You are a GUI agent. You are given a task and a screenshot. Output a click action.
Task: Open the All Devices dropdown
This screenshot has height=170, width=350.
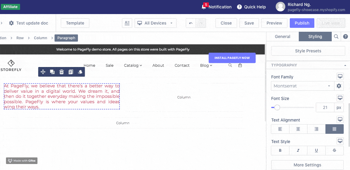click(x=155, y=23)
